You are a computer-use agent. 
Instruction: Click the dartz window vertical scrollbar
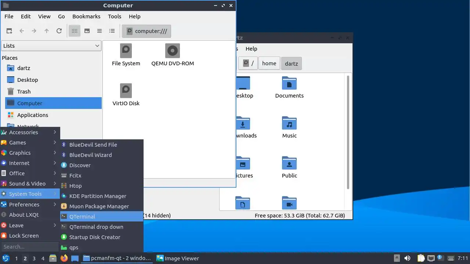[348, 132]
